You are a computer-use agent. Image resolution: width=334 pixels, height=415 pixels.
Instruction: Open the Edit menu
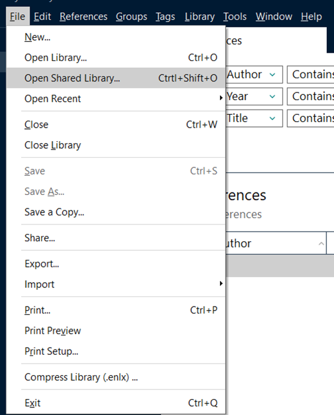[42, 17]
